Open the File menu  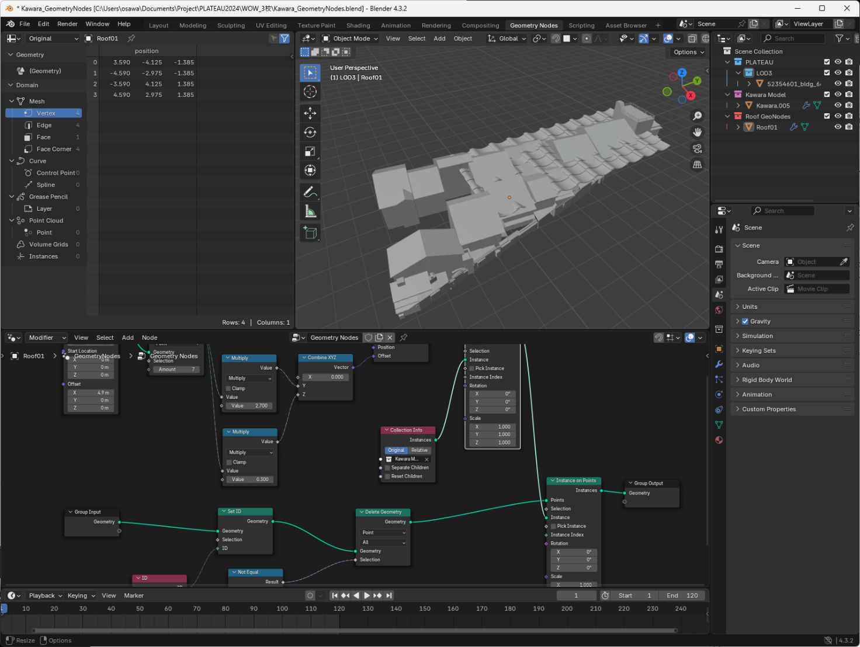pyautogui.click(x=25, y=24)
